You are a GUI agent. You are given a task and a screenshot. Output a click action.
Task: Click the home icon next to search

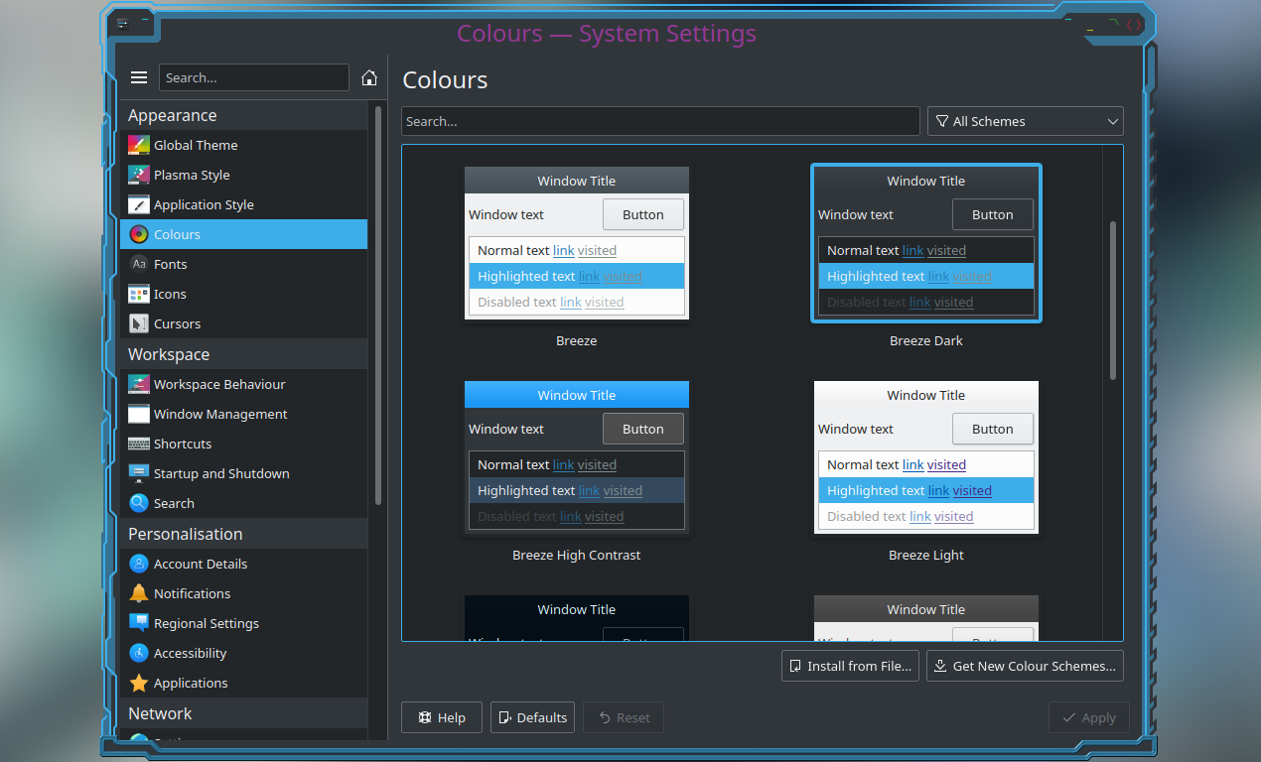tap(369, 77)
